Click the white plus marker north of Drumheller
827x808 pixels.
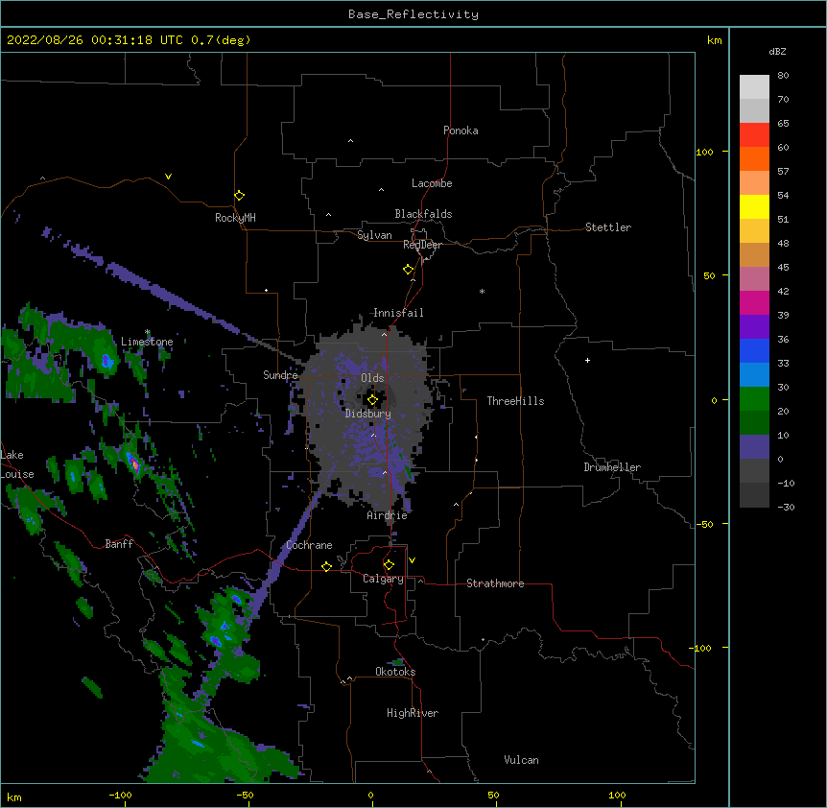(587, 360)
